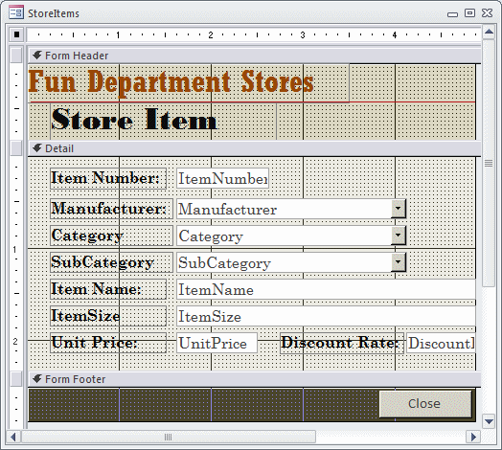Select the 'Unit Price:' label
502x450 pixels.
click(x=108, y=343)
